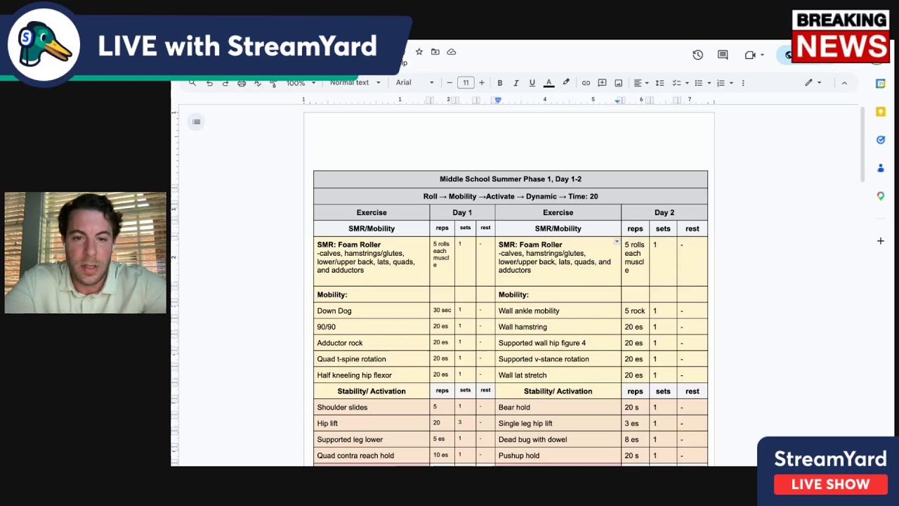Open the numbered list dropdown
This screenshot has width=899, height=506.
click(x=724, y=83)
